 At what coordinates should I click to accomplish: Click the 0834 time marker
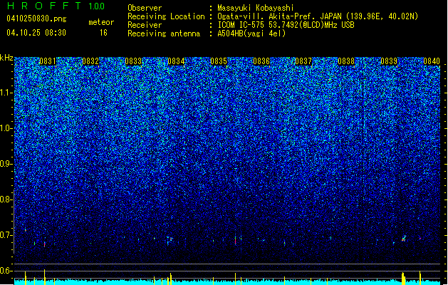click(x=176, y=61)
